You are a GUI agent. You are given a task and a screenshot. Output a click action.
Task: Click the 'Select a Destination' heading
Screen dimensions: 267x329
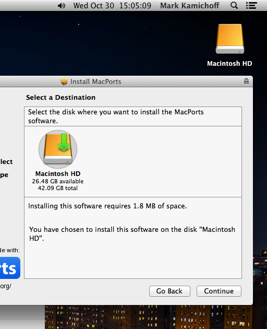coord(60,97)
